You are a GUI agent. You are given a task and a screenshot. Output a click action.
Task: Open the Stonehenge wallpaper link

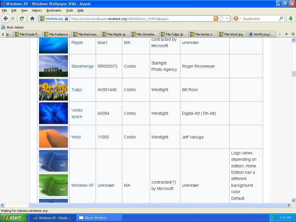click(82, 66)
